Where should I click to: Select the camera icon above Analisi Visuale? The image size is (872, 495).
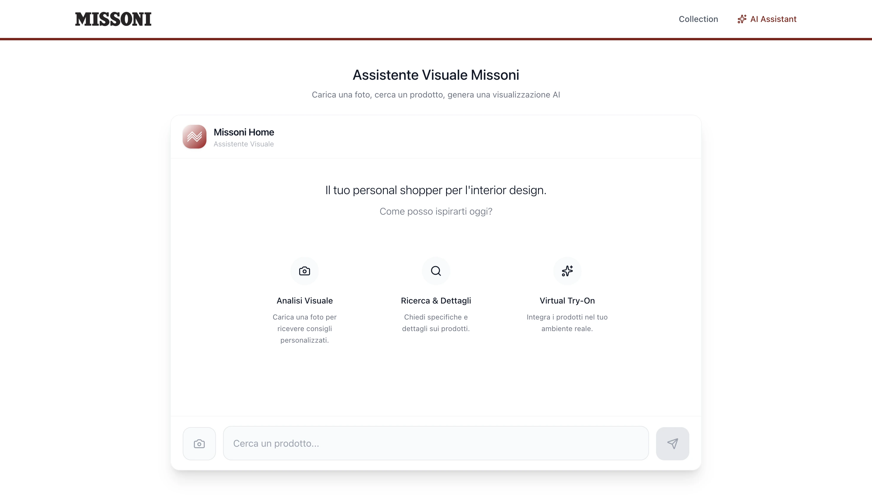coord(304,271)
